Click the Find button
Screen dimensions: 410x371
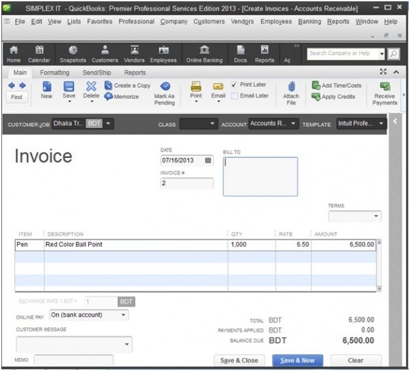tap(16, 97)
